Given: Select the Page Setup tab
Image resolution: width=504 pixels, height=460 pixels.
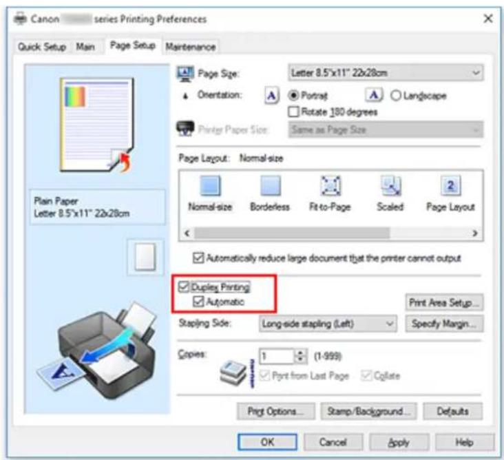Looking at the screenshot, I should point(133,45).
